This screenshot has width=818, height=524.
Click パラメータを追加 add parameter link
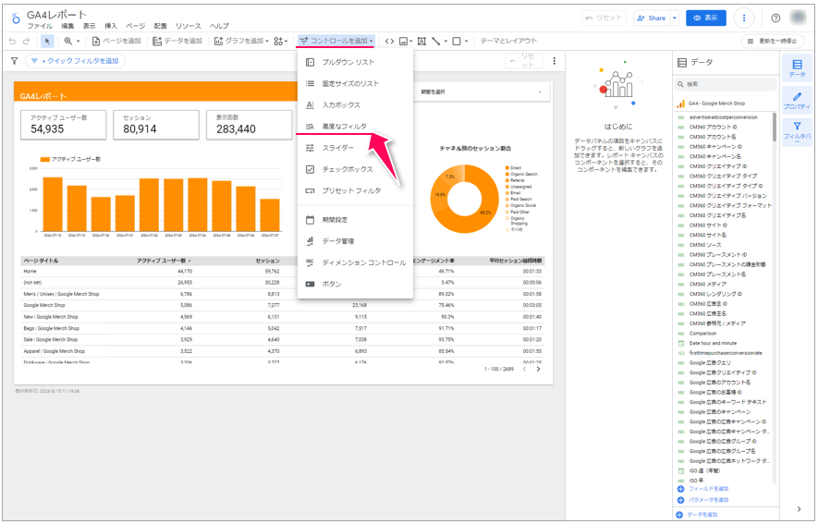[x=702, y=500]
